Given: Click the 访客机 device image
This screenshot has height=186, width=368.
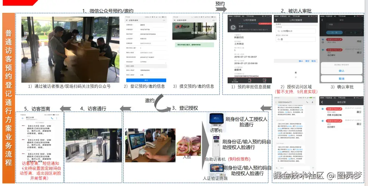Looking at the screenshot, I should click(x=216, y=120).
